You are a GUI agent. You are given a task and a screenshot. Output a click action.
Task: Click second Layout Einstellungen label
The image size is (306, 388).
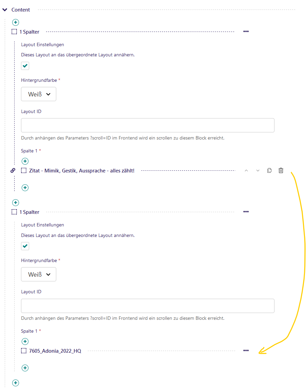[x=42, y=225]
